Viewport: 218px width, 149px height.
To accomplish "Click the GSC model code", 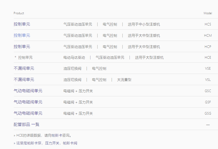I will tap(208, 91).
